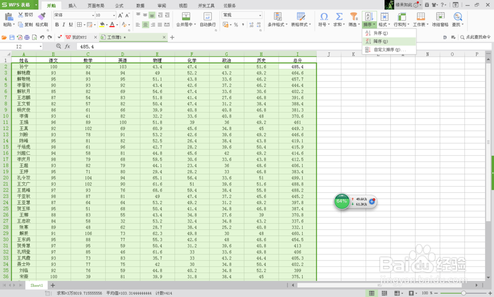Click the Sort (排序) AZ icon

pos(369,16)
